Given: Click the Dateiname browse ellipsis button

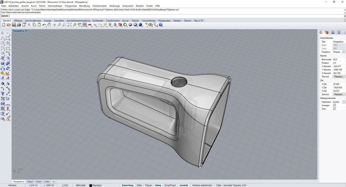Looking at the screenshot, I should click(344, 102).
